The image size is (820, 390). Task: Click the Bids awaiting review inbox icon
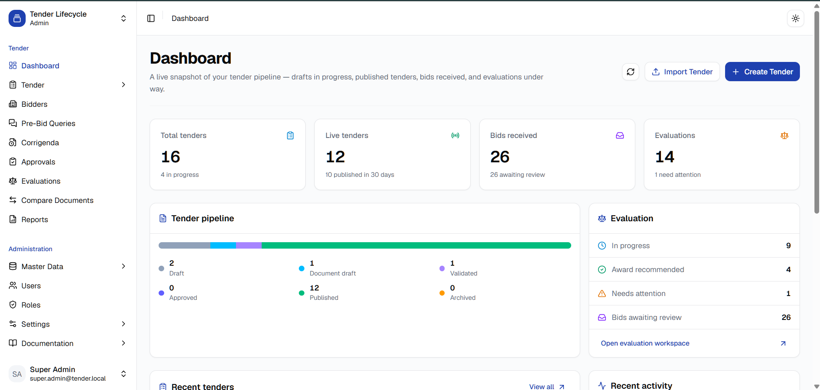click(x=602, y=317)
